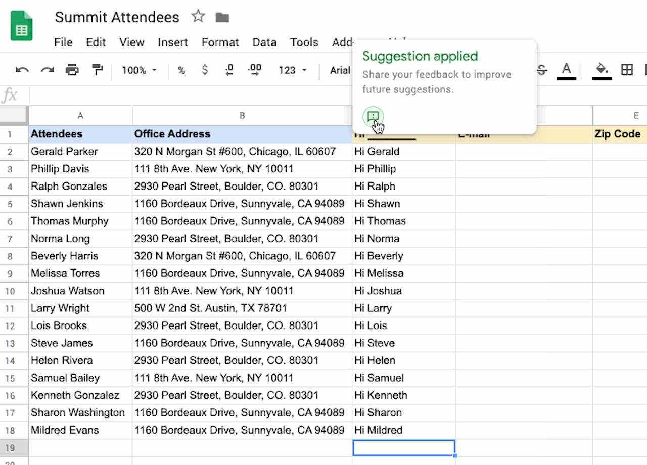Open the Print icon
647x465 pixels.
[72, 70]
